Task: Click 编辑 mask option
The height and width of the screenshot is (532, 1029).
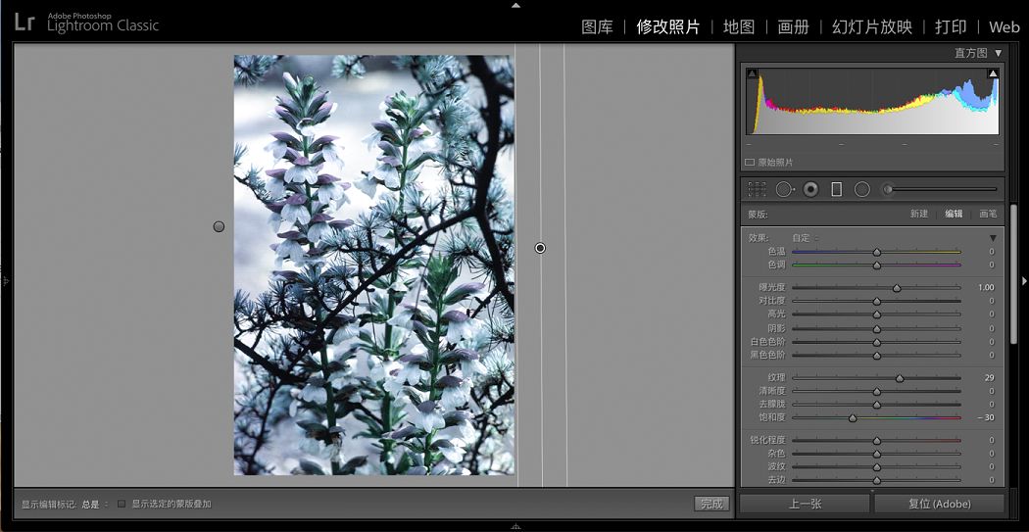Action: (954, 214)
